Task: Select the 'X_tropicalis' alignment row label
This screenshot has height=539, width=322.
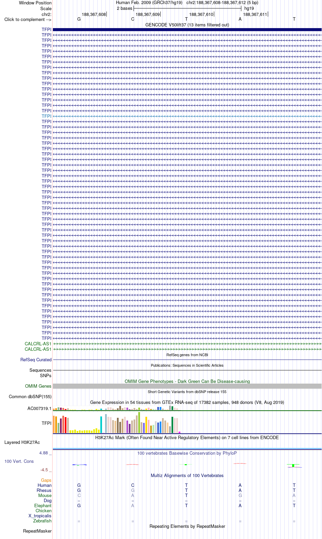Action: click(x=40, y=516)
